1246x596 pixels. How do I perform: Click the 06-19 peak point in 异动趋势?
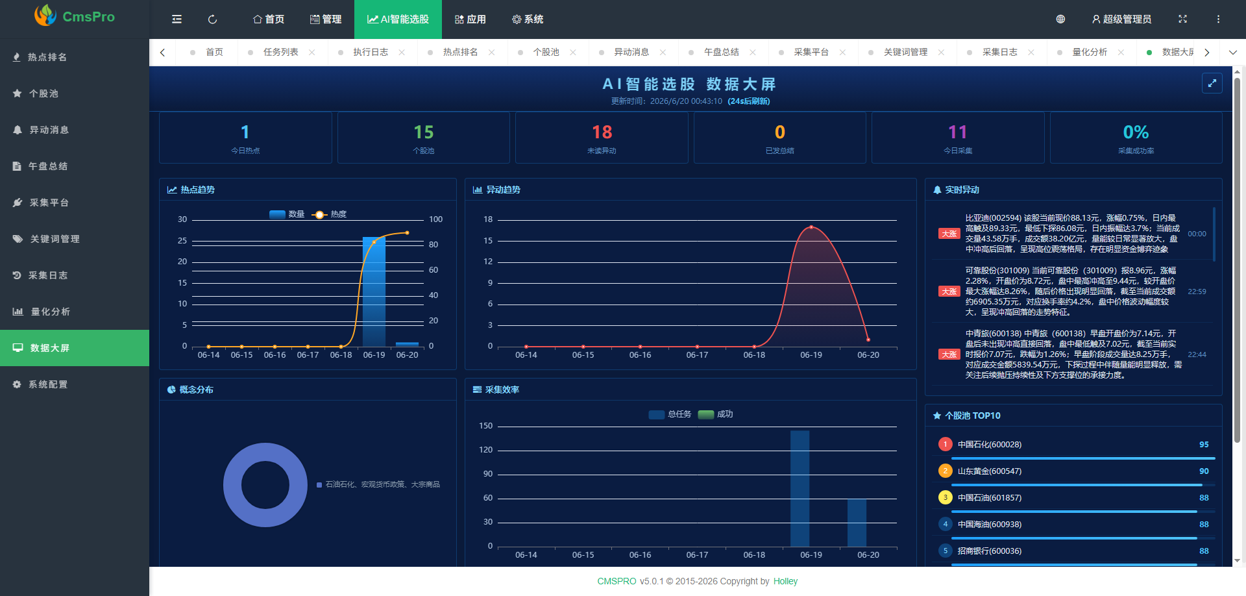point(811,227)
